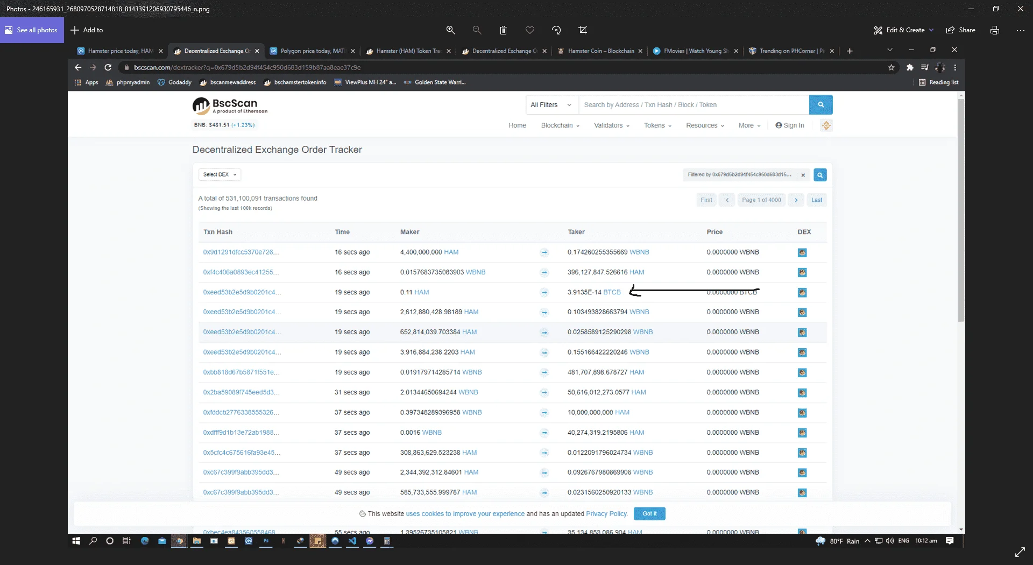This screenshot has height=565, width=1033.
Task: Open Windows Start menu
Action: (x=76, y=541)
